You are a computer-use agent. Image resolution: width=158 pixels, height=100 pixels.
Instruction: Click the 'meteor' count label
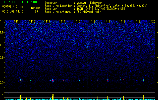[x=36, y=8]
